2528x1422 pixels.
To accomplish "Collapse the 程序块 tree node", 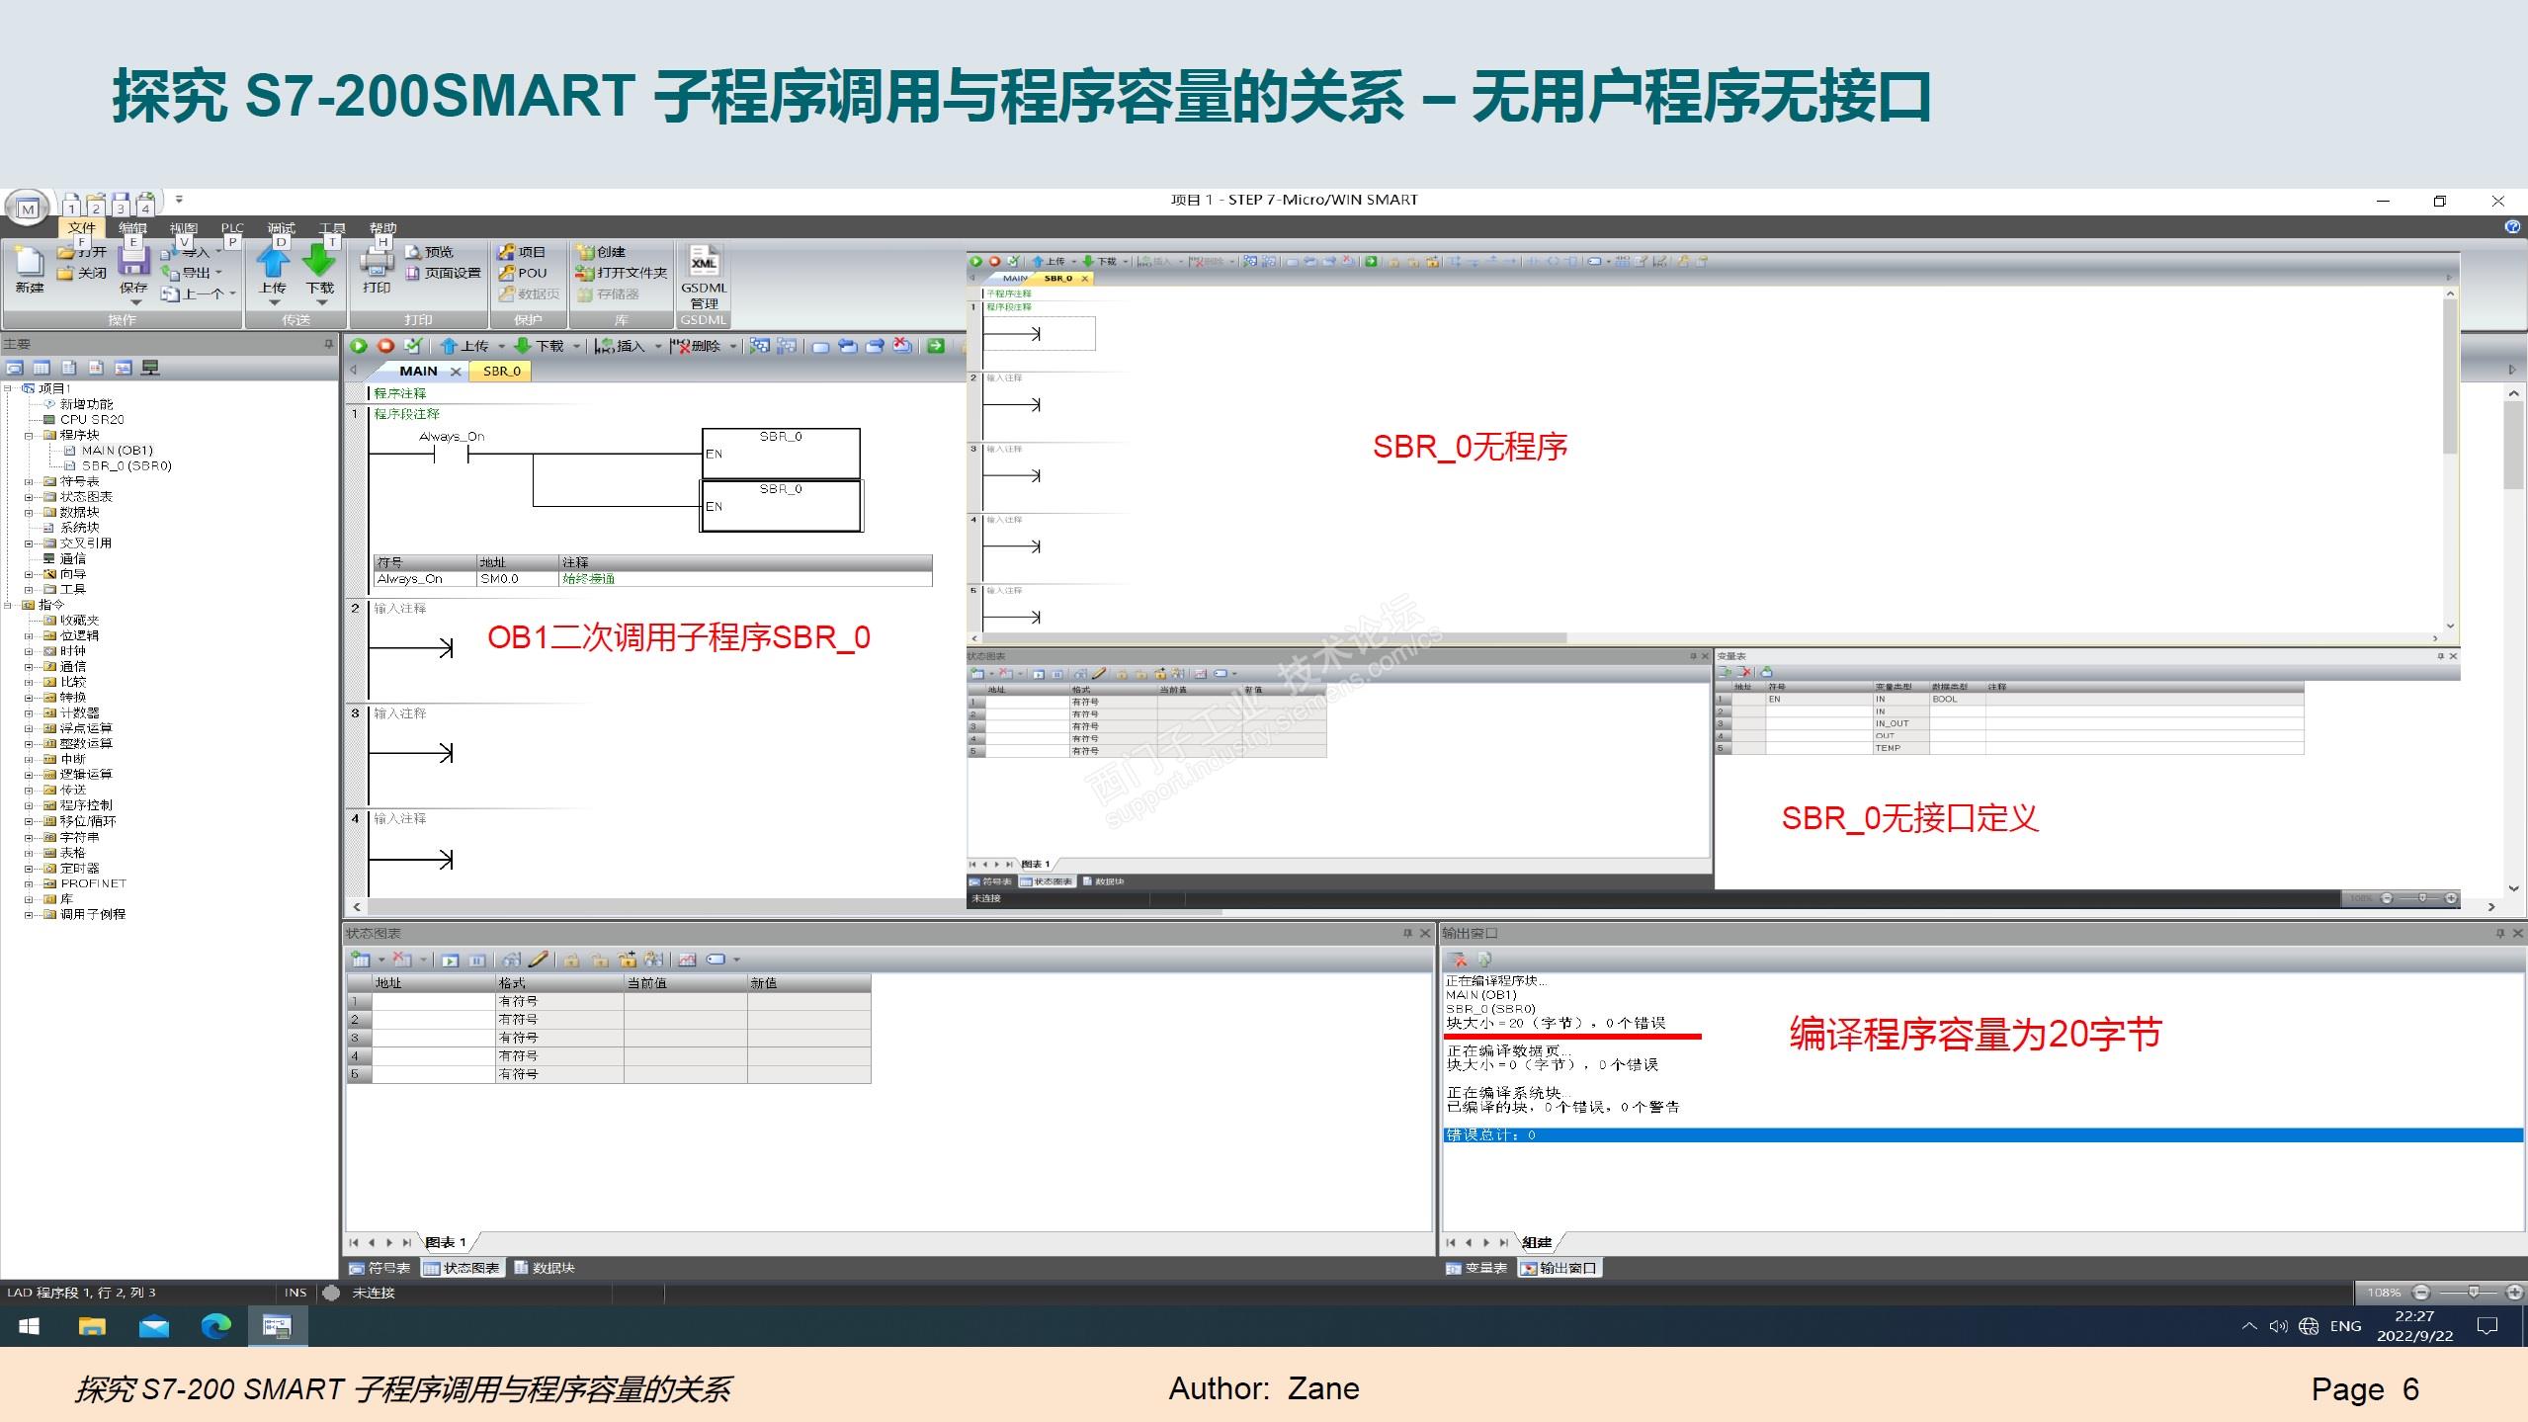I will (x=29, y=435).
